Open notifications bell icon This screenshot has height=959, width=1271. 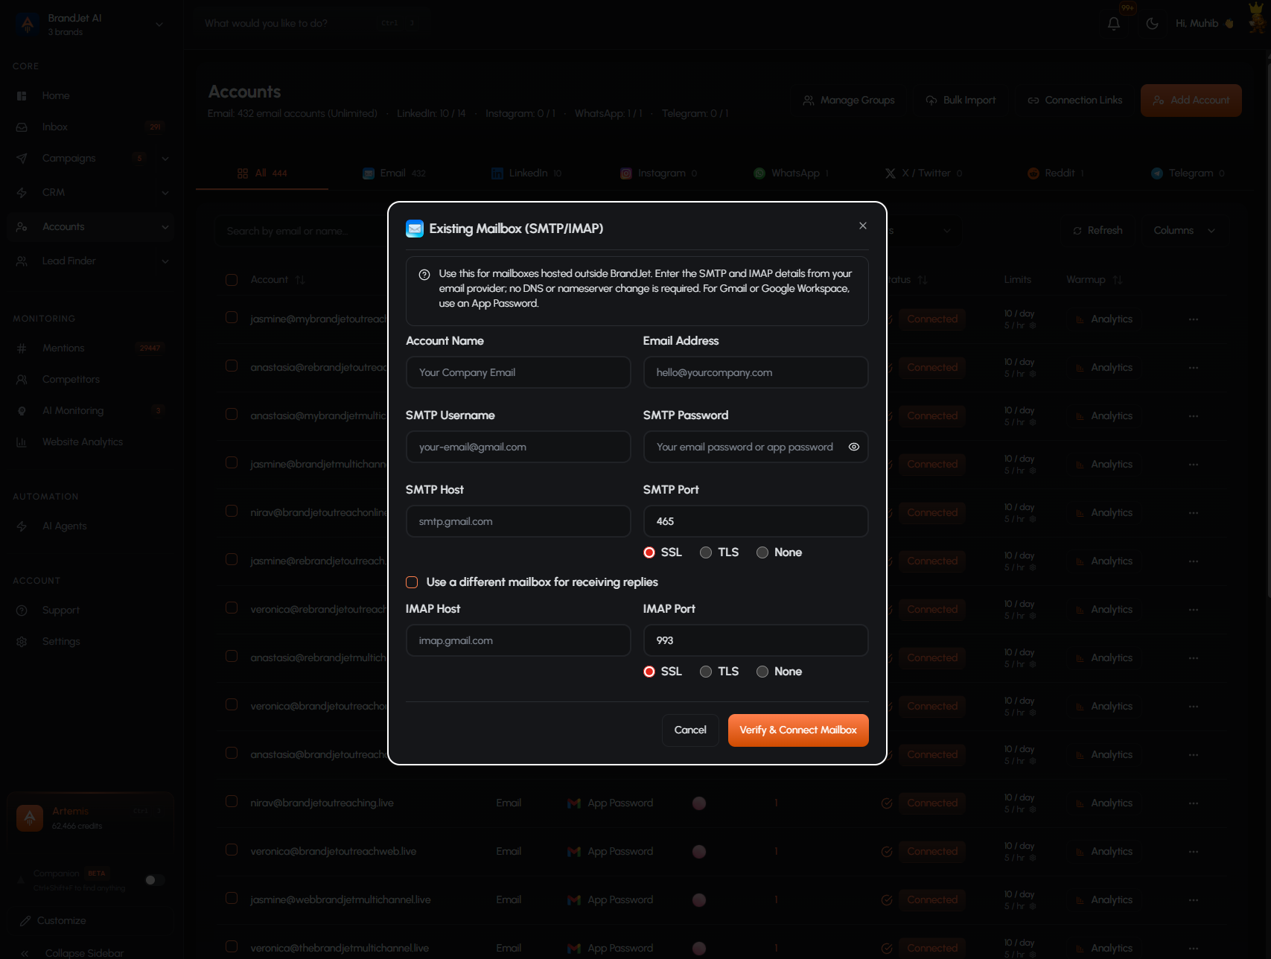[x=1114, y=24]
